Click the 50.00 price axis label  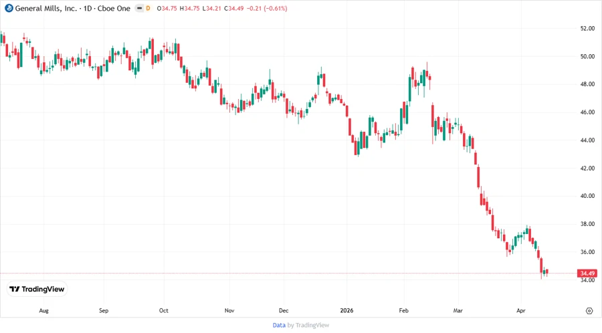587,56
